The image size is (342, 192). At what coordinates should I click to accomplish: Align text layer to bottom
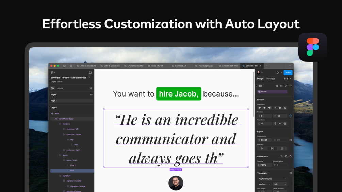click(285, 108)
